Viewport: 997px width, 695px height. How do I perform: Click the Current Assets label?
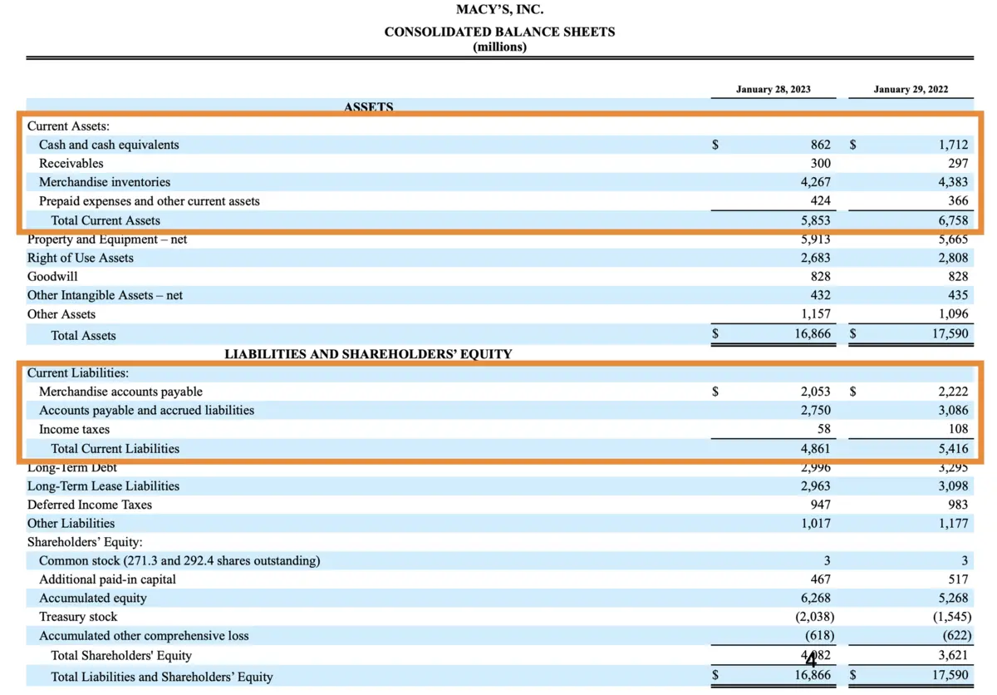coord(66,126)
